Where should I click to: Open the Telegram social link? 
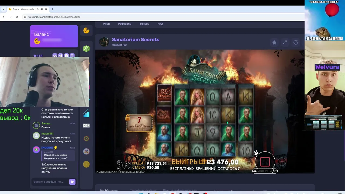click(61, 56)
